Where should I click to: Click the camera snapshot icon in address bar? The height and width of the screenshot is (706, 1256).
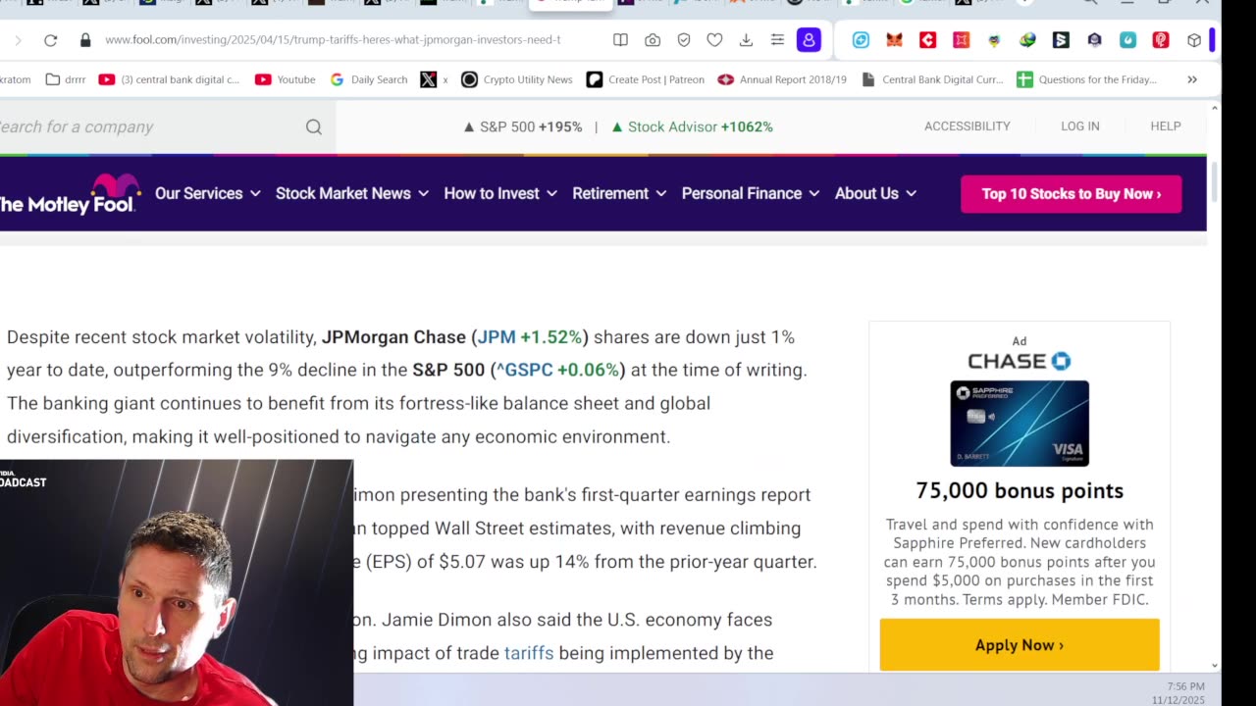pos(653,40)
